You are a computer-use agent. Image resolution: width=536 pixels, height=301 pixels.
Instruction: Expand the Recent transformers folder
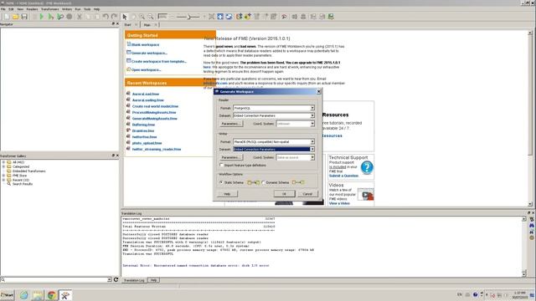(x=3, y=180)
